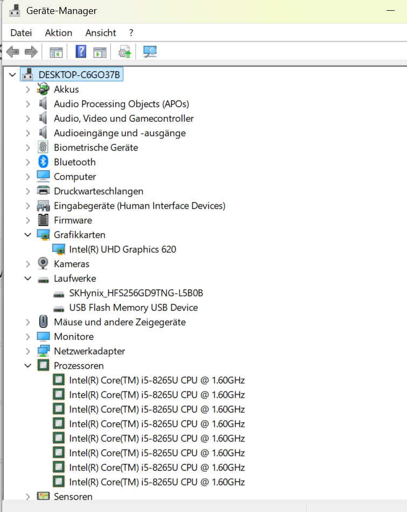Select Mäuse und andere Zeigegeräte label
407x512 pixels.
(x=120, y=322)
